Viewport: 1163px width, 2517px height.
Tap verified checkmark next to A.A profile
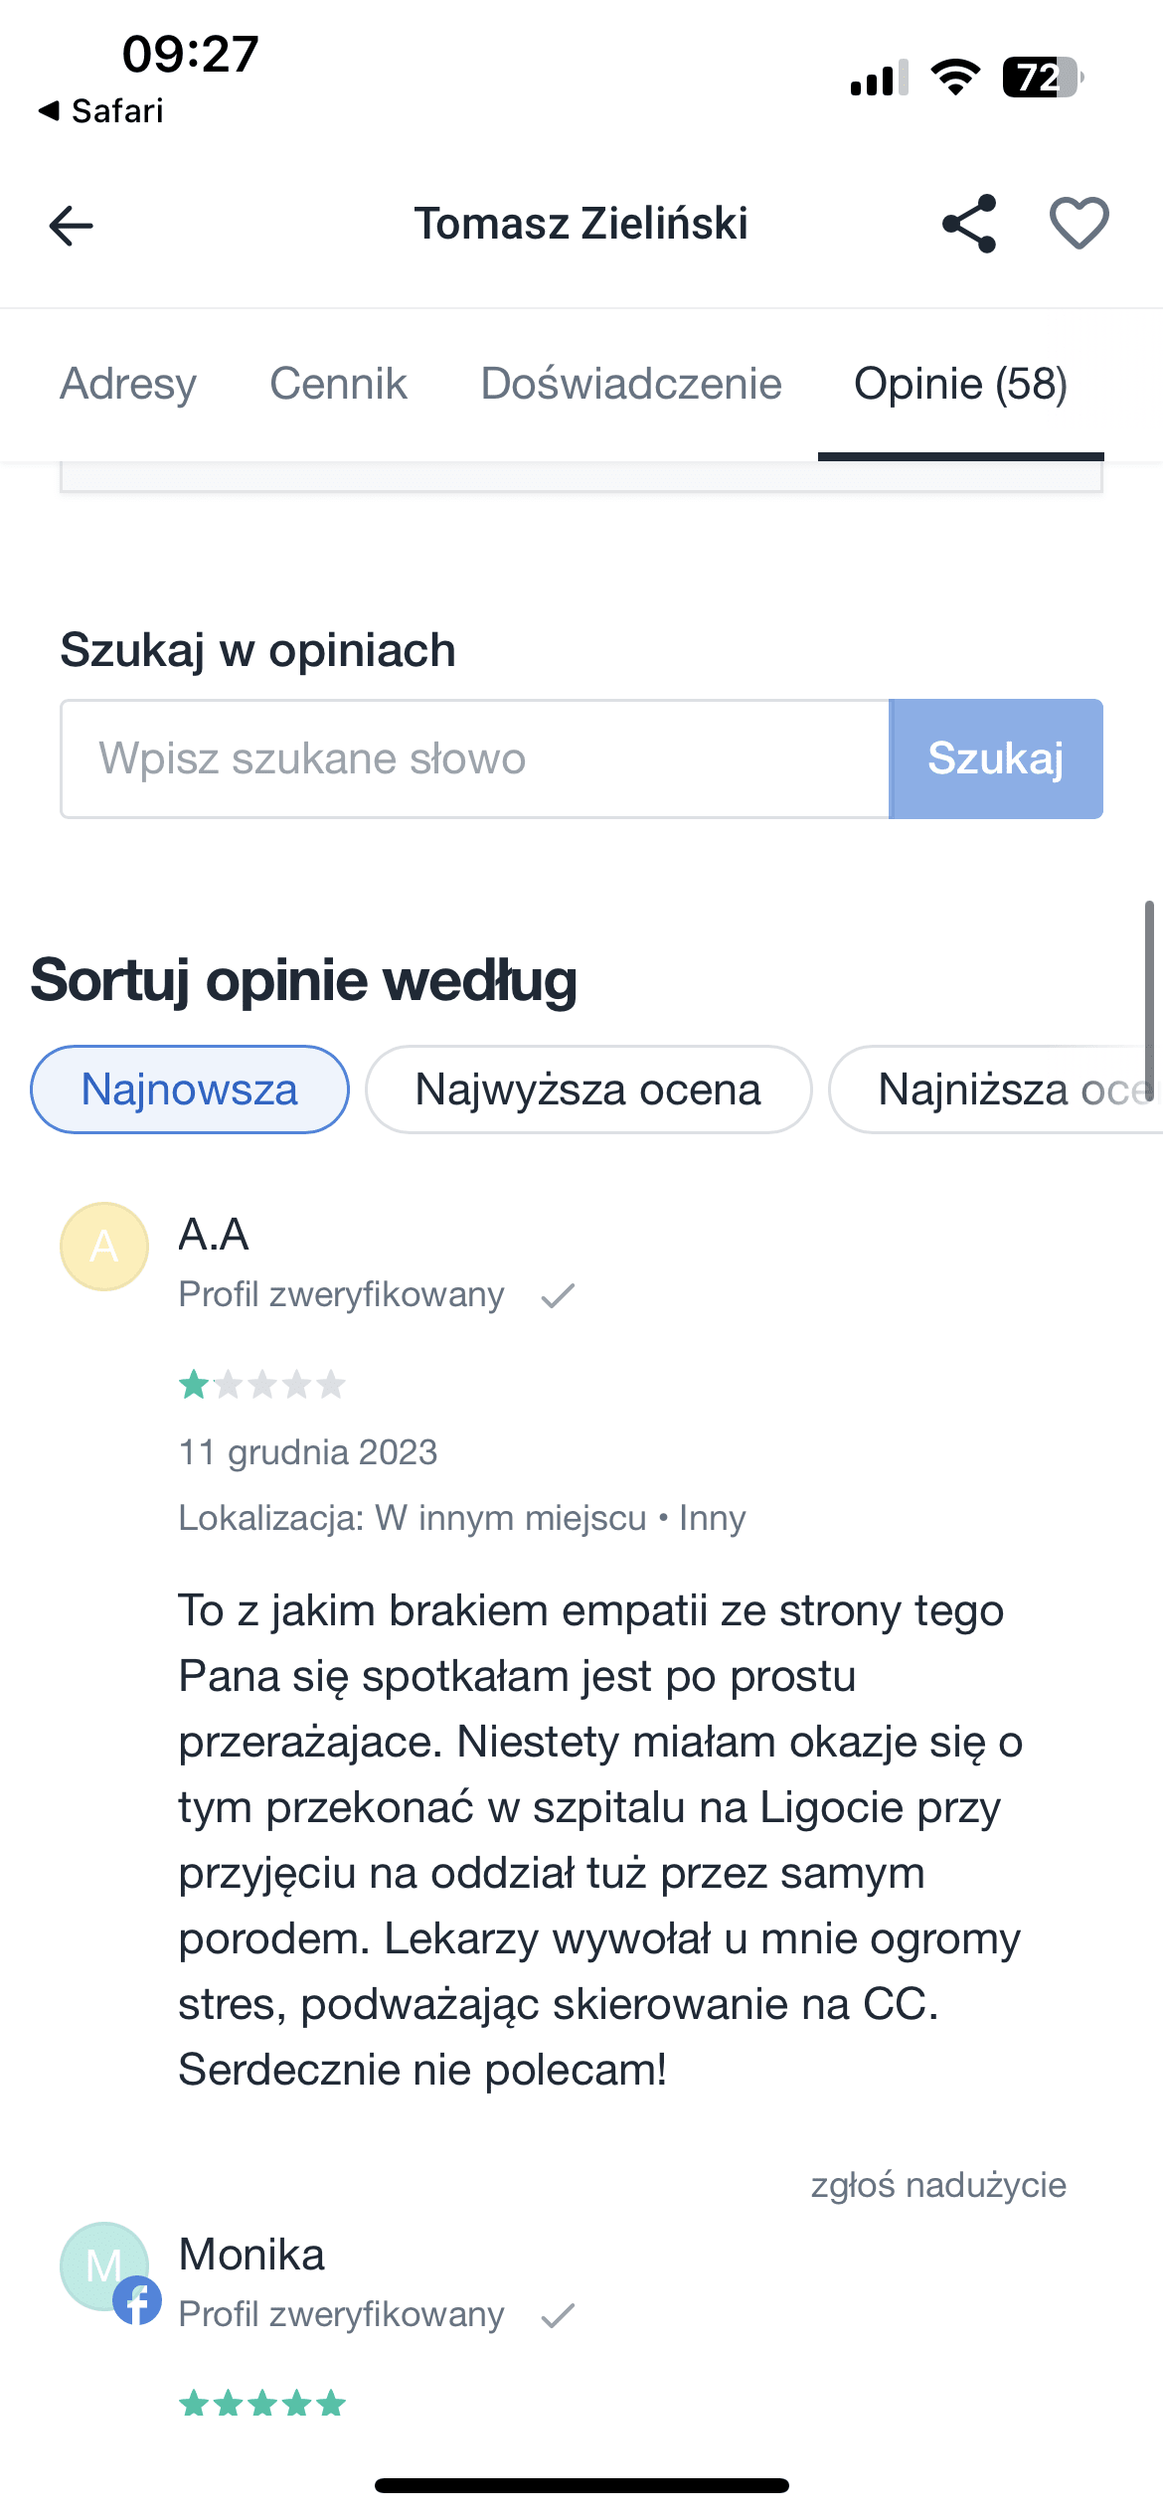558,1295
